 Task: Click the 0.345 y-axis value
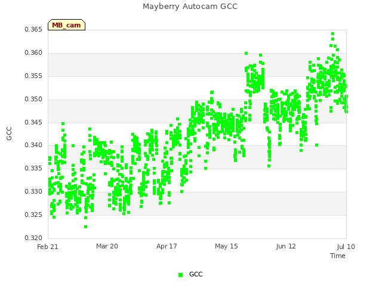point(33,122)
